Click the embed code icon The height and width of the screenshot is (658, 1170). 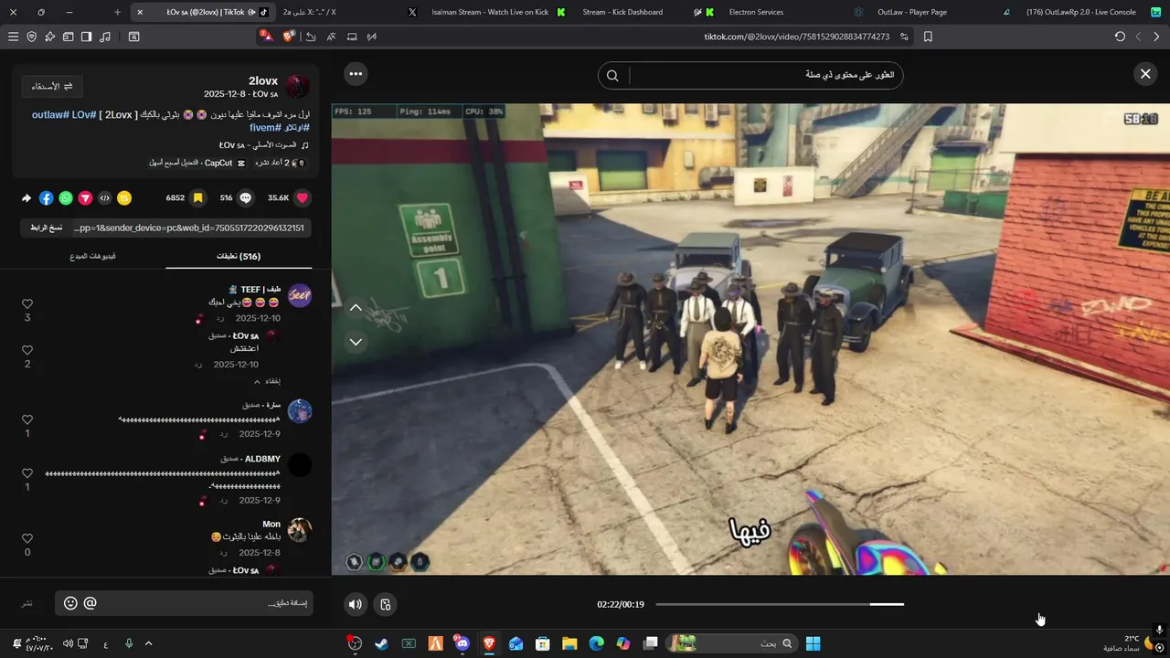(104, 197)
